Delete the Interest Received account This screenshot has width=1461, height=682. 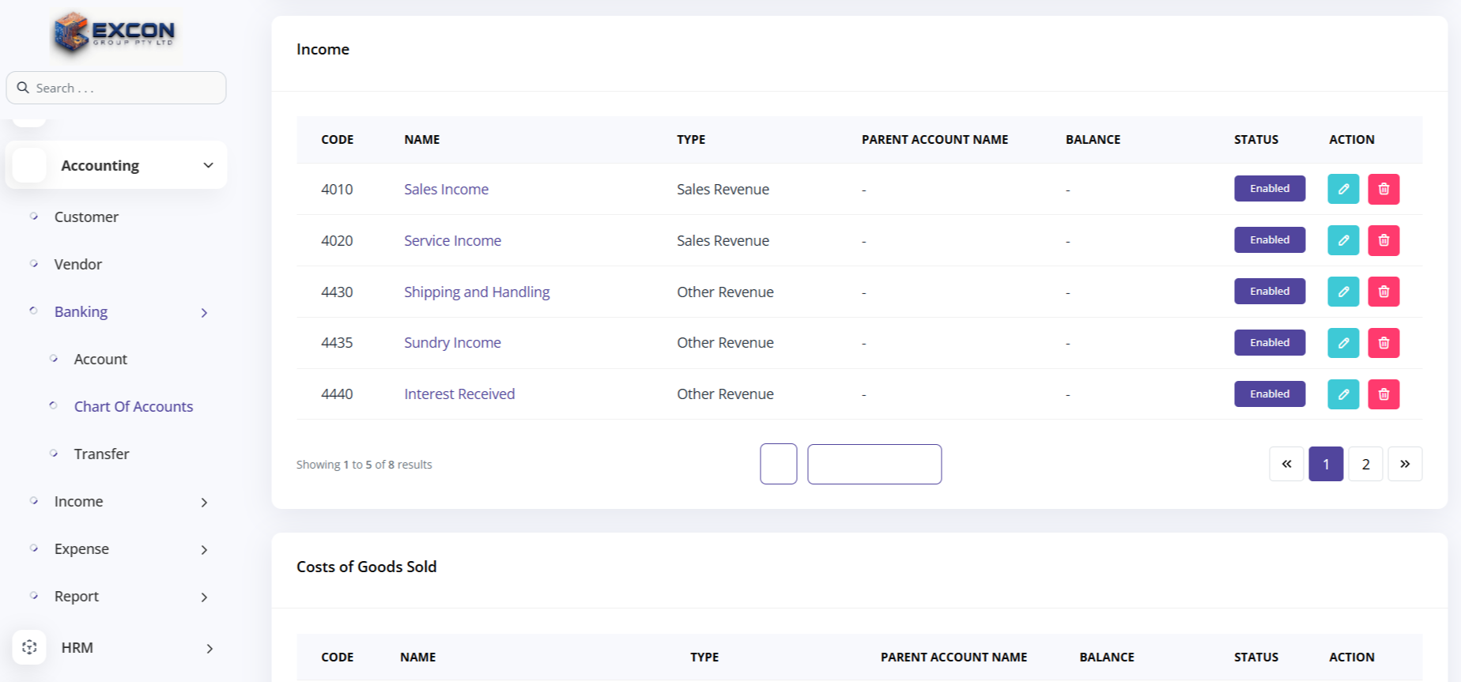tap(1384, 394)
